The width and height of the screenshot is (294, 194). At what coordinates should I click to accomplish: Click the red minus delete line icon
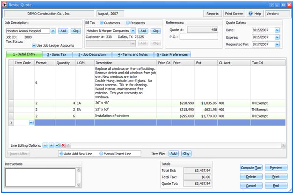coord(45,145)
